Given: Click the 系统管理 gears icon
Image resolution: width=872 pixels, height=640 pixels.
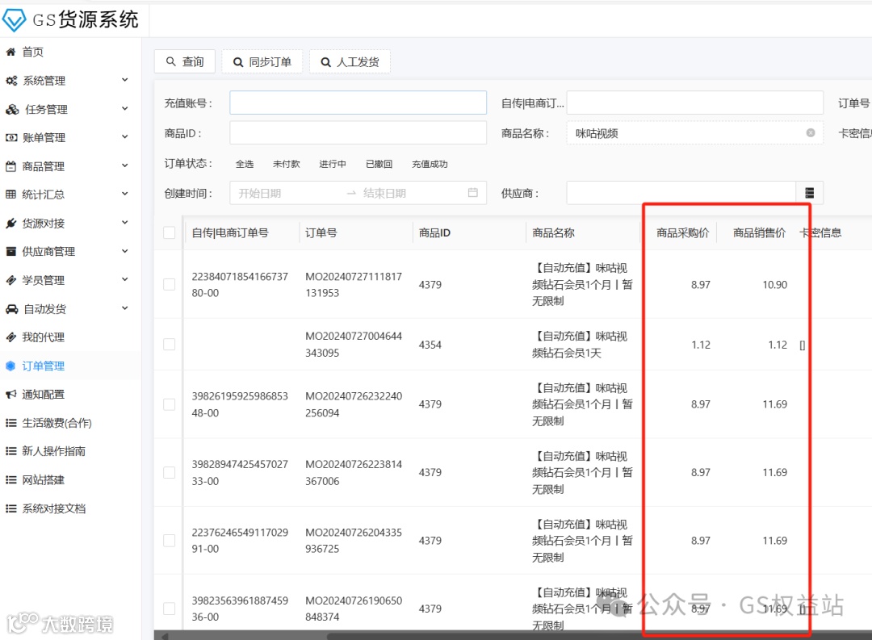Looking at the screenshot, I should (11, 81).
